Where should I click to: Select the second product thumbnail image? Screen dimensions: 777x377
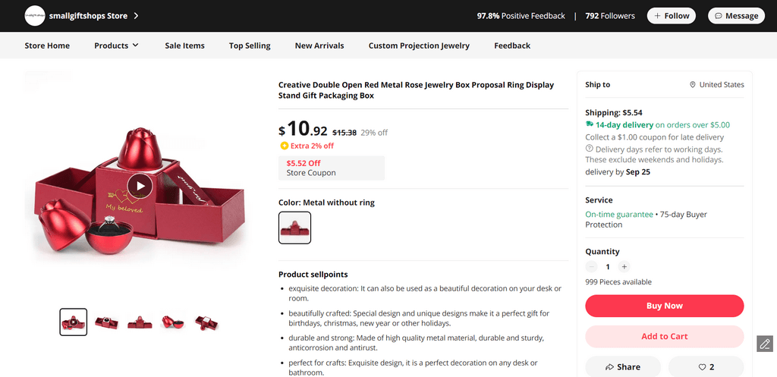click(x=106, y=322)
